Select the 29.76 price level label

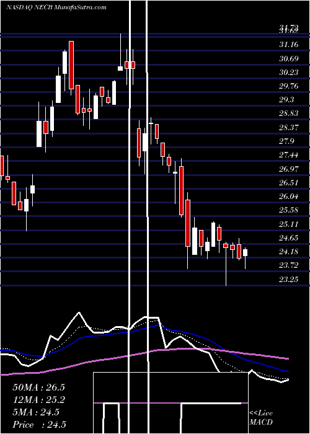click(289, 86)
